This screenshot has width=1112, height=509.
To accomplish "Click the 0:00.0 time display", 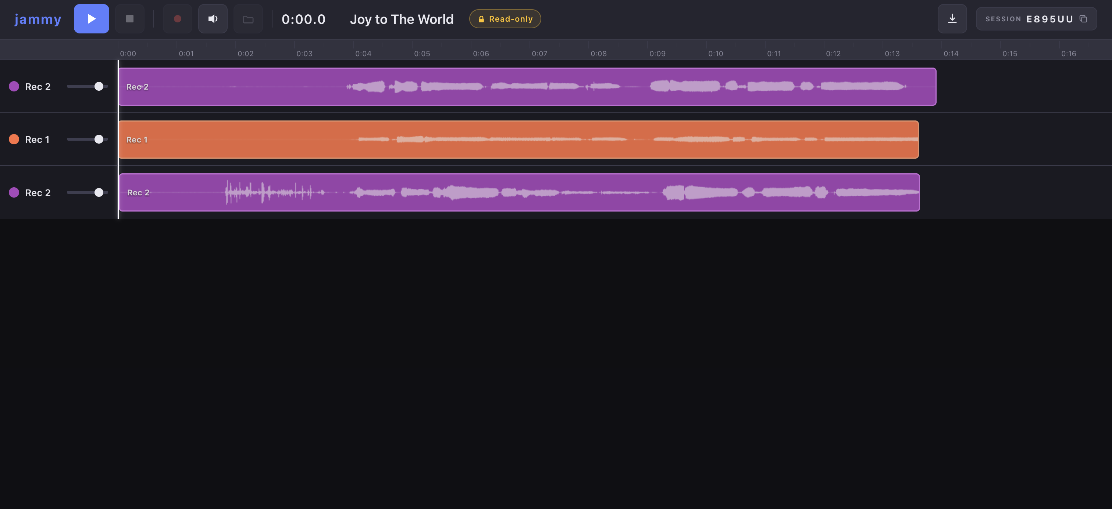I will (x=303, y=19).
